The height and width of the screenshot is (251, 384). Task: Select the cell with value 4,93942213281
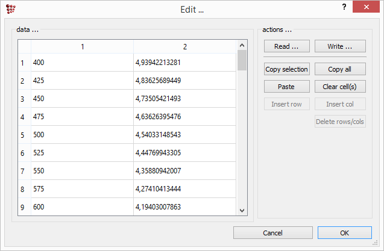pyautogui.click(x=184, y=63)
